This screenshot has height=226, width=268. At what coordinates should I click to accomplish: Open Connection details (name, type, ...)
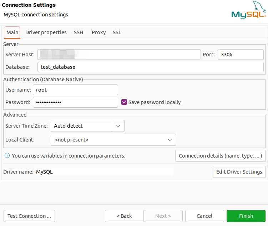[x=220, y=156]
